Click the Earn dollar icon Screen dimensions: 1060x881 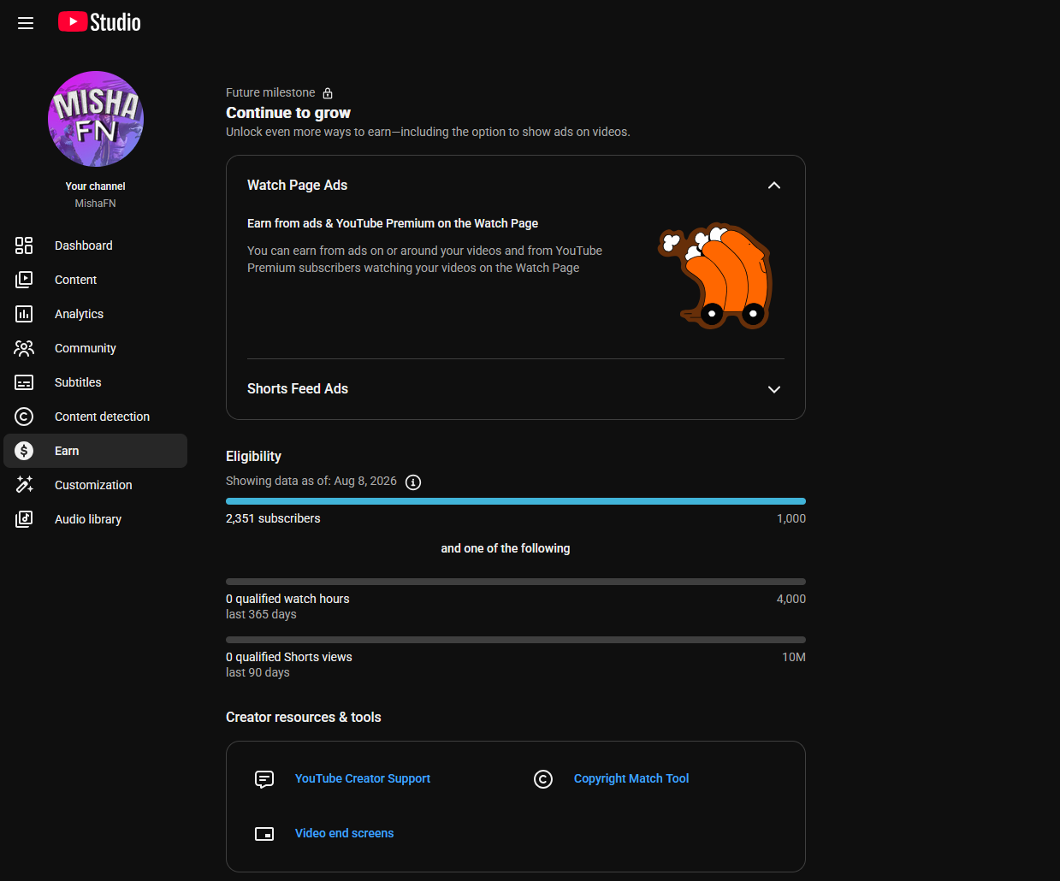pyautogui.click(x=24, y=451)
